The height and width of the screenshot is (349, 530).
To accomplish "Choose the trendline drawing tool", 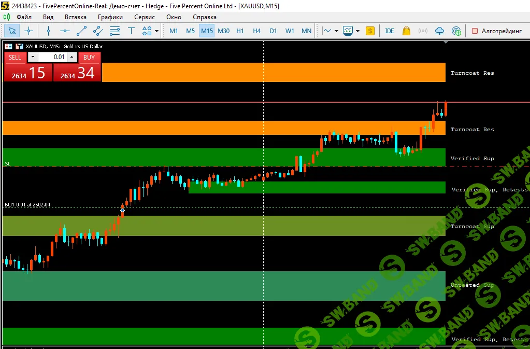I will pyautogui.click(x=81, y=31).
